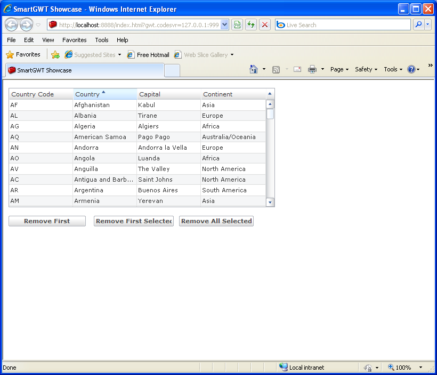Click the grid scrollbar up arrow

270,104
